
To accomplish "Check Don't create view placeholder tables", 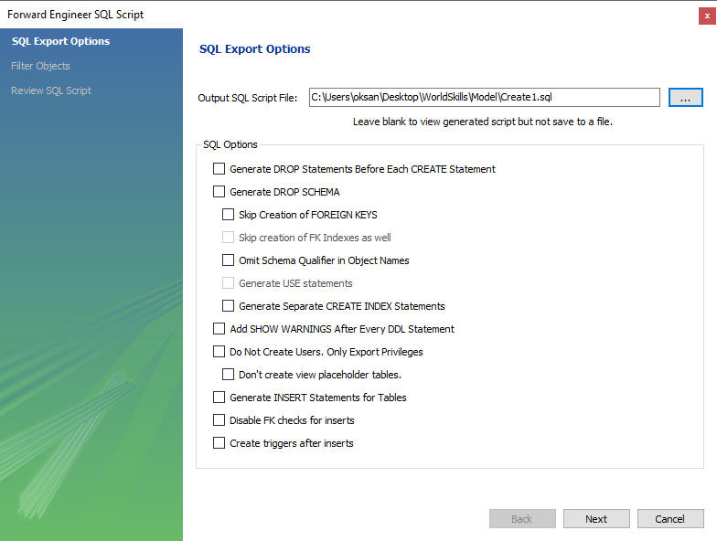I will (229, 375).
